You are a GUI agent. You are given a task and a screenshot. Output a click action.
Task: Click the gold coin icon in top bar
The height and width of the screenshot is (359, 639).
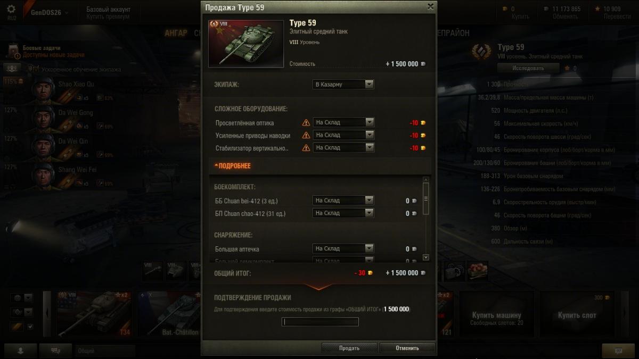tap(505, 9)
